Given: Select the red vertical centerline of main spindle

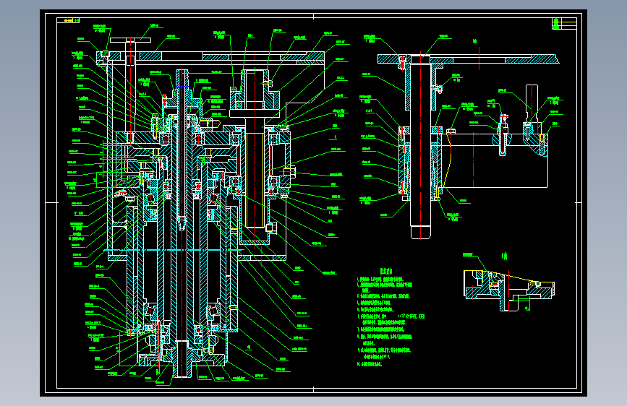Looking at the screenshot, I should pos(182,224).
